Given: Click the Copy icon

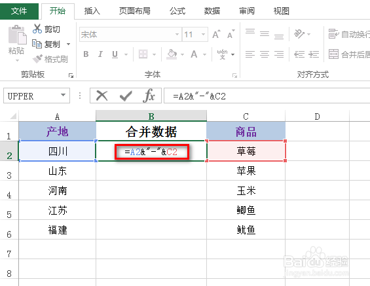Looking at the screenshot, I should (x=37, y=44).
